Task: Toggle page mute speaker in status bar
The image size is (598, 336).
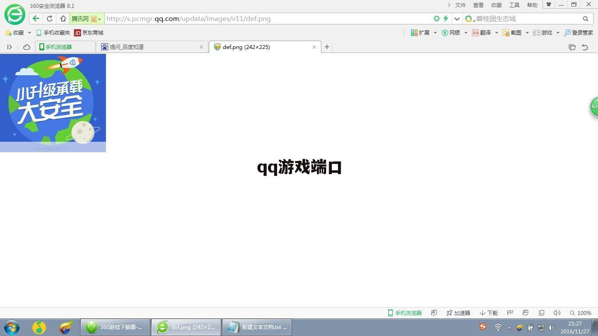Action: (557, 313)
